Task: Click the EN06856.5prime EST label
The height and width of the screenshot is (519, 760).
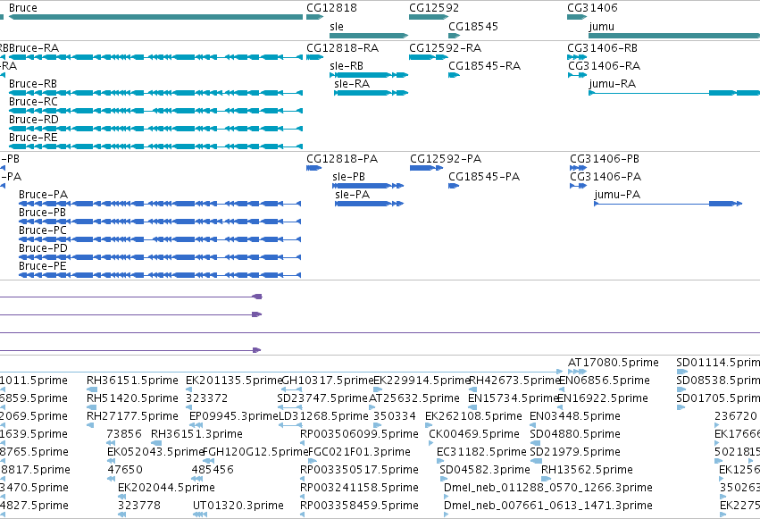Action: 605,381
